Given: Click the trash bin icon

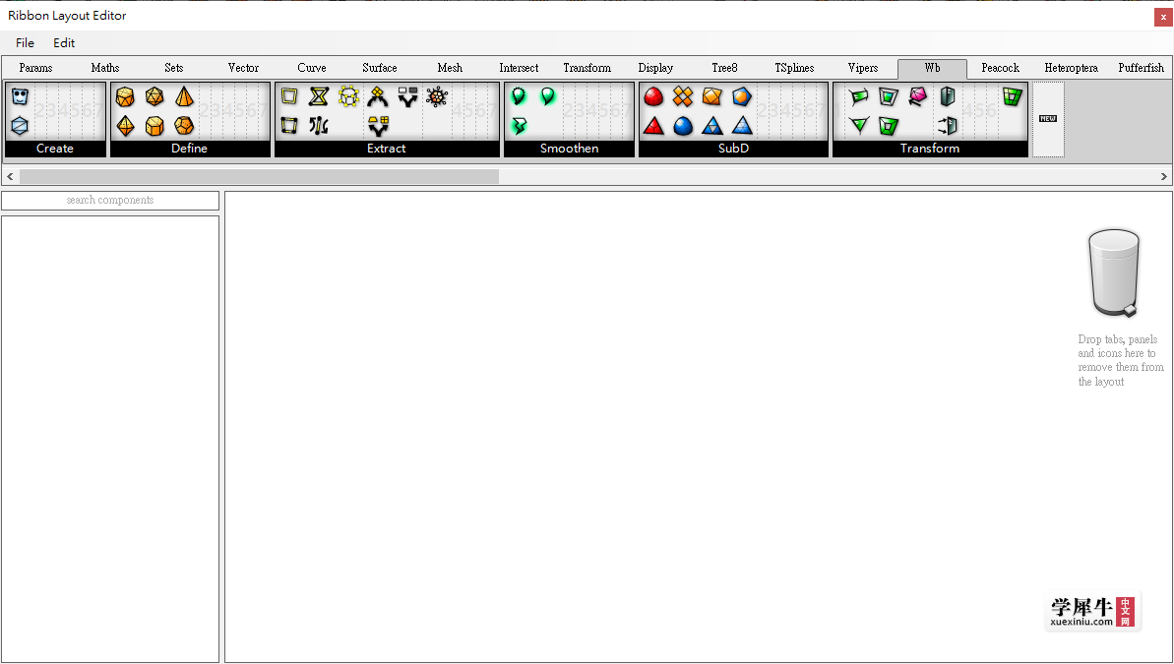Looking at the screenshot, I should [1114, 272].
